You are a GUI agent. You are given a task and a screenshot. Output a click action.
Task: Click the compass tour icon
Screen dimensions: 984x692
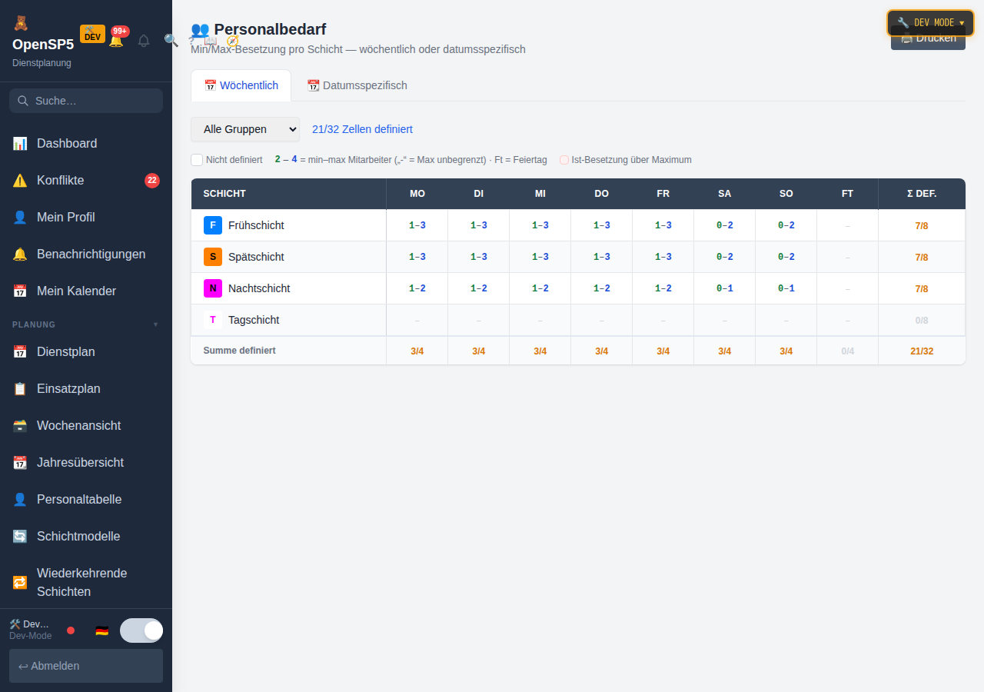[x=232, y=41]
